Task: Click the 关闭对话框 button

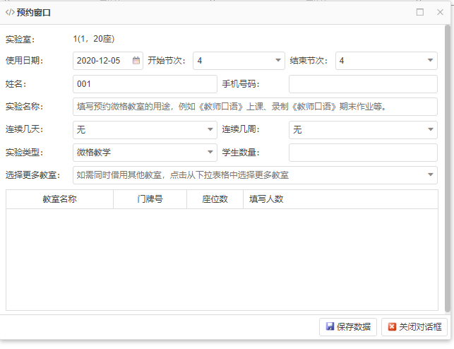Action: click(x=414, y=327)
